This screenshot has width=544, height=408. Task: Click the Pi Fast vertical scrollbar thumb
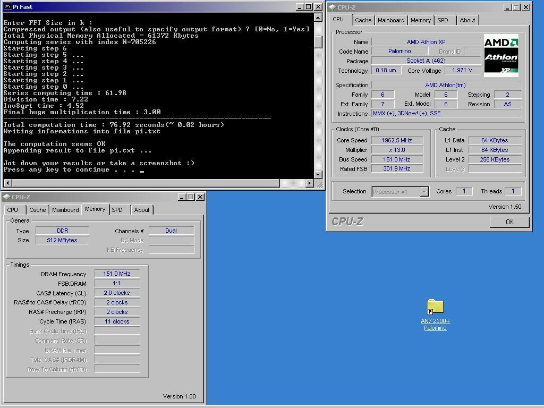click(x=318, y=42)
